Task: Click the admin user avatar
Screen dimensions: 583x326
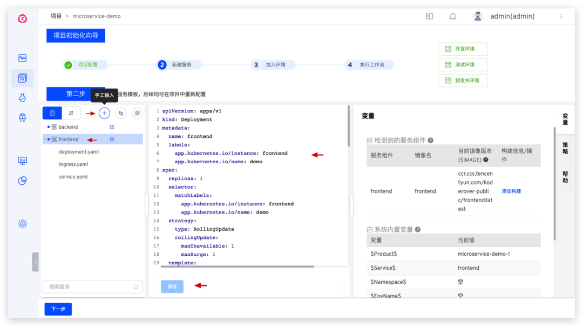Action: coord(478,16)
